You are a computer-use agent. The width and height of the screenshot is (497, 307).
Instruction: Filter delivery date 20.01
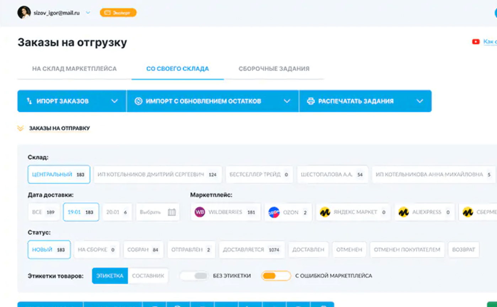click(x=117, y=212)
